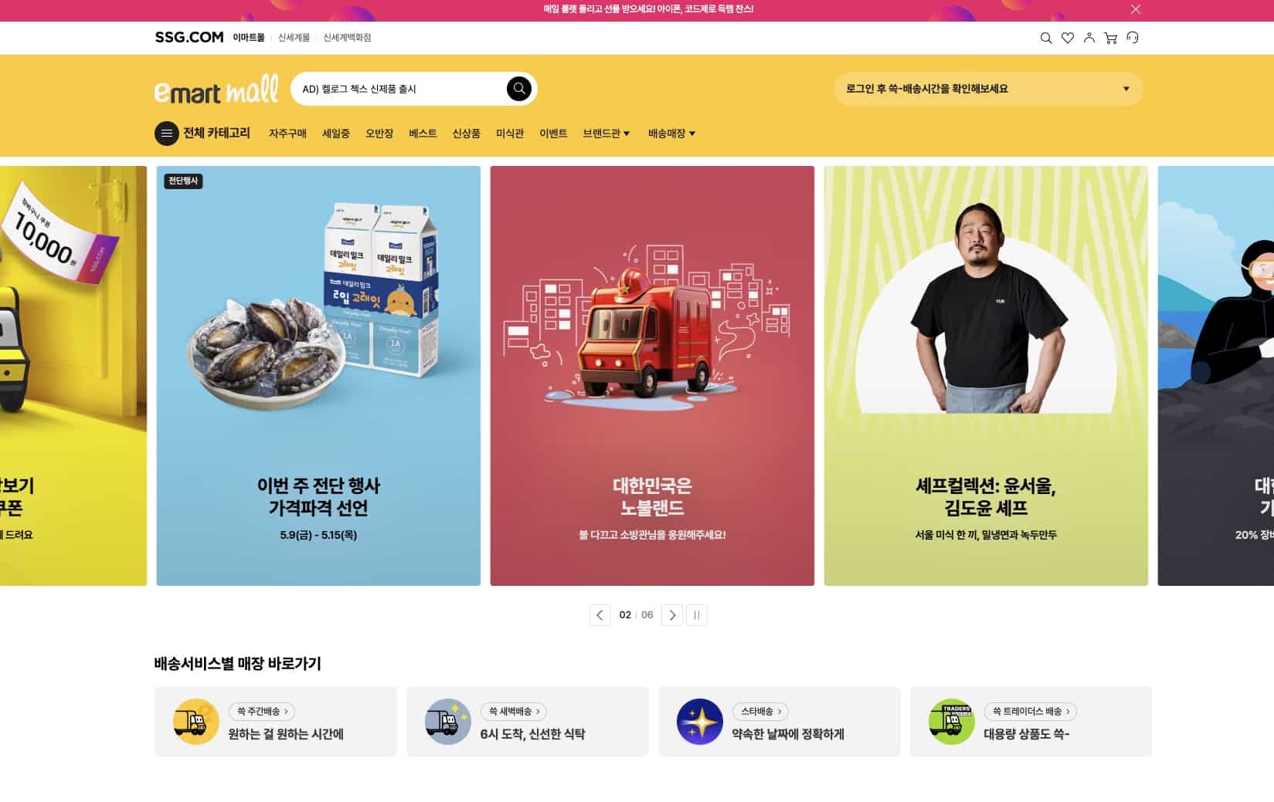1274x802 pixels.
Task: Expand the 브랜드관 dropdown
Action: [x=606, y=134]
